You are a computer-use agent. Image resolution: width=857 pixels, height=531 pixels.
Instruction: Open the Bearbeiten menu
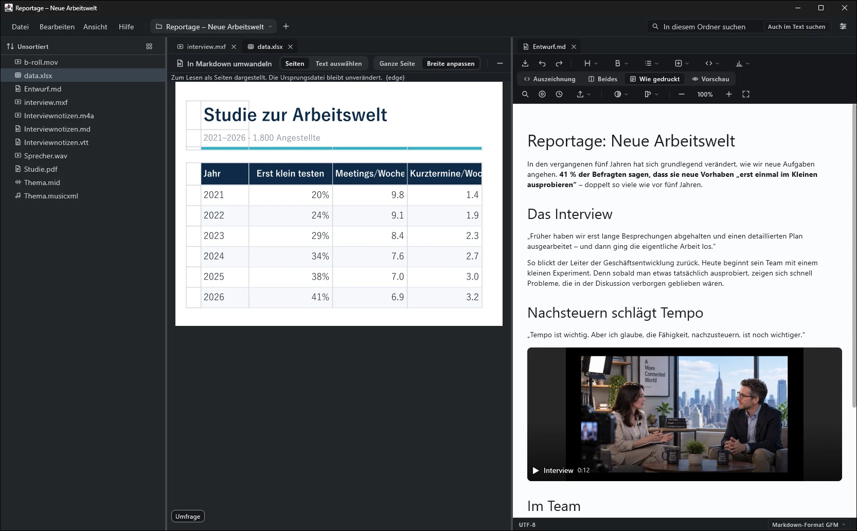coord(57,27)
